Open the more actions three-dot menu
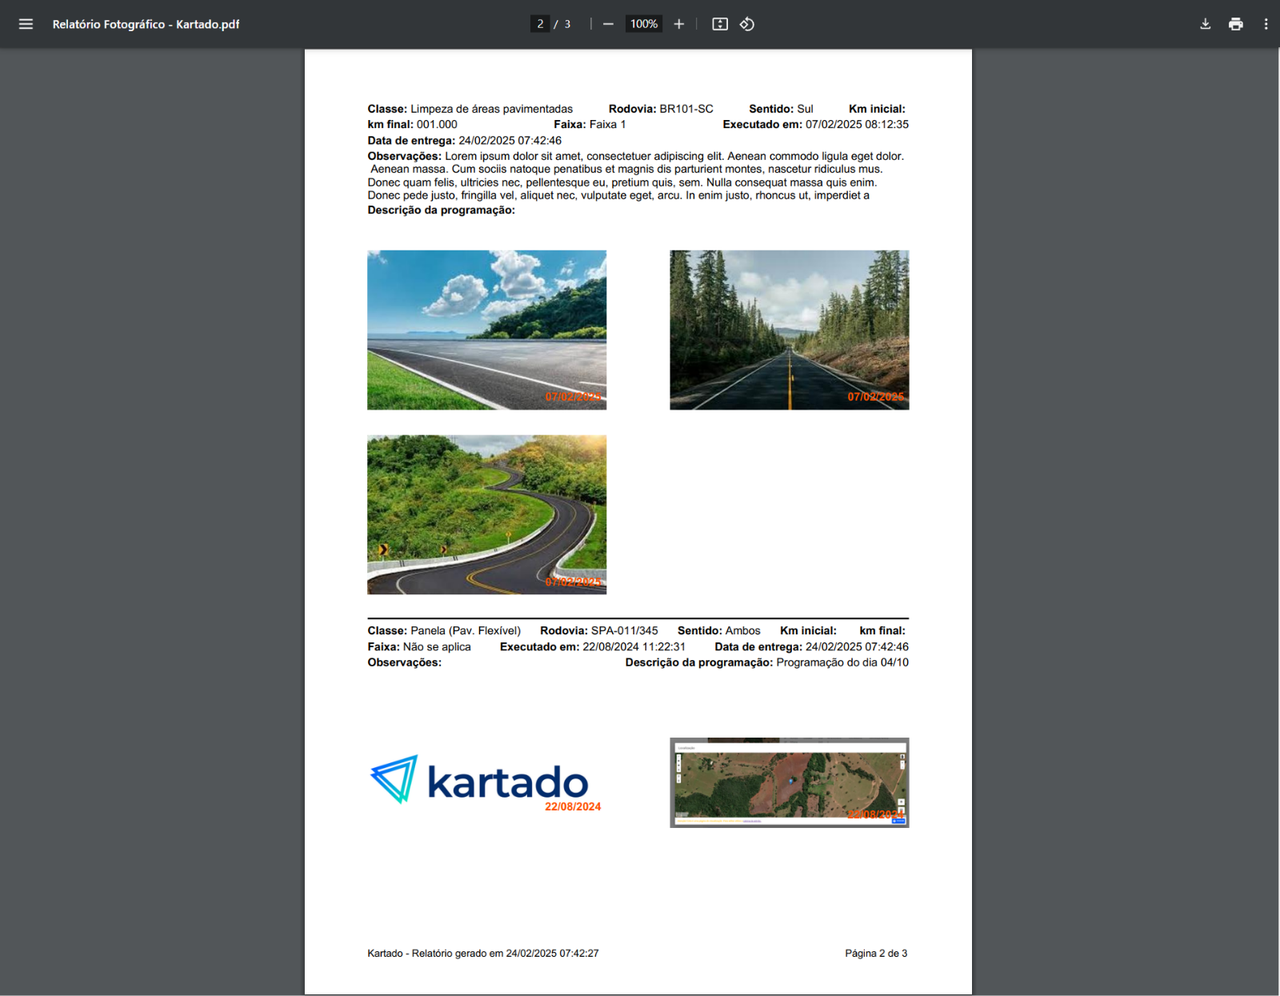1280x996 pixels. click(x=1266, y=24)
